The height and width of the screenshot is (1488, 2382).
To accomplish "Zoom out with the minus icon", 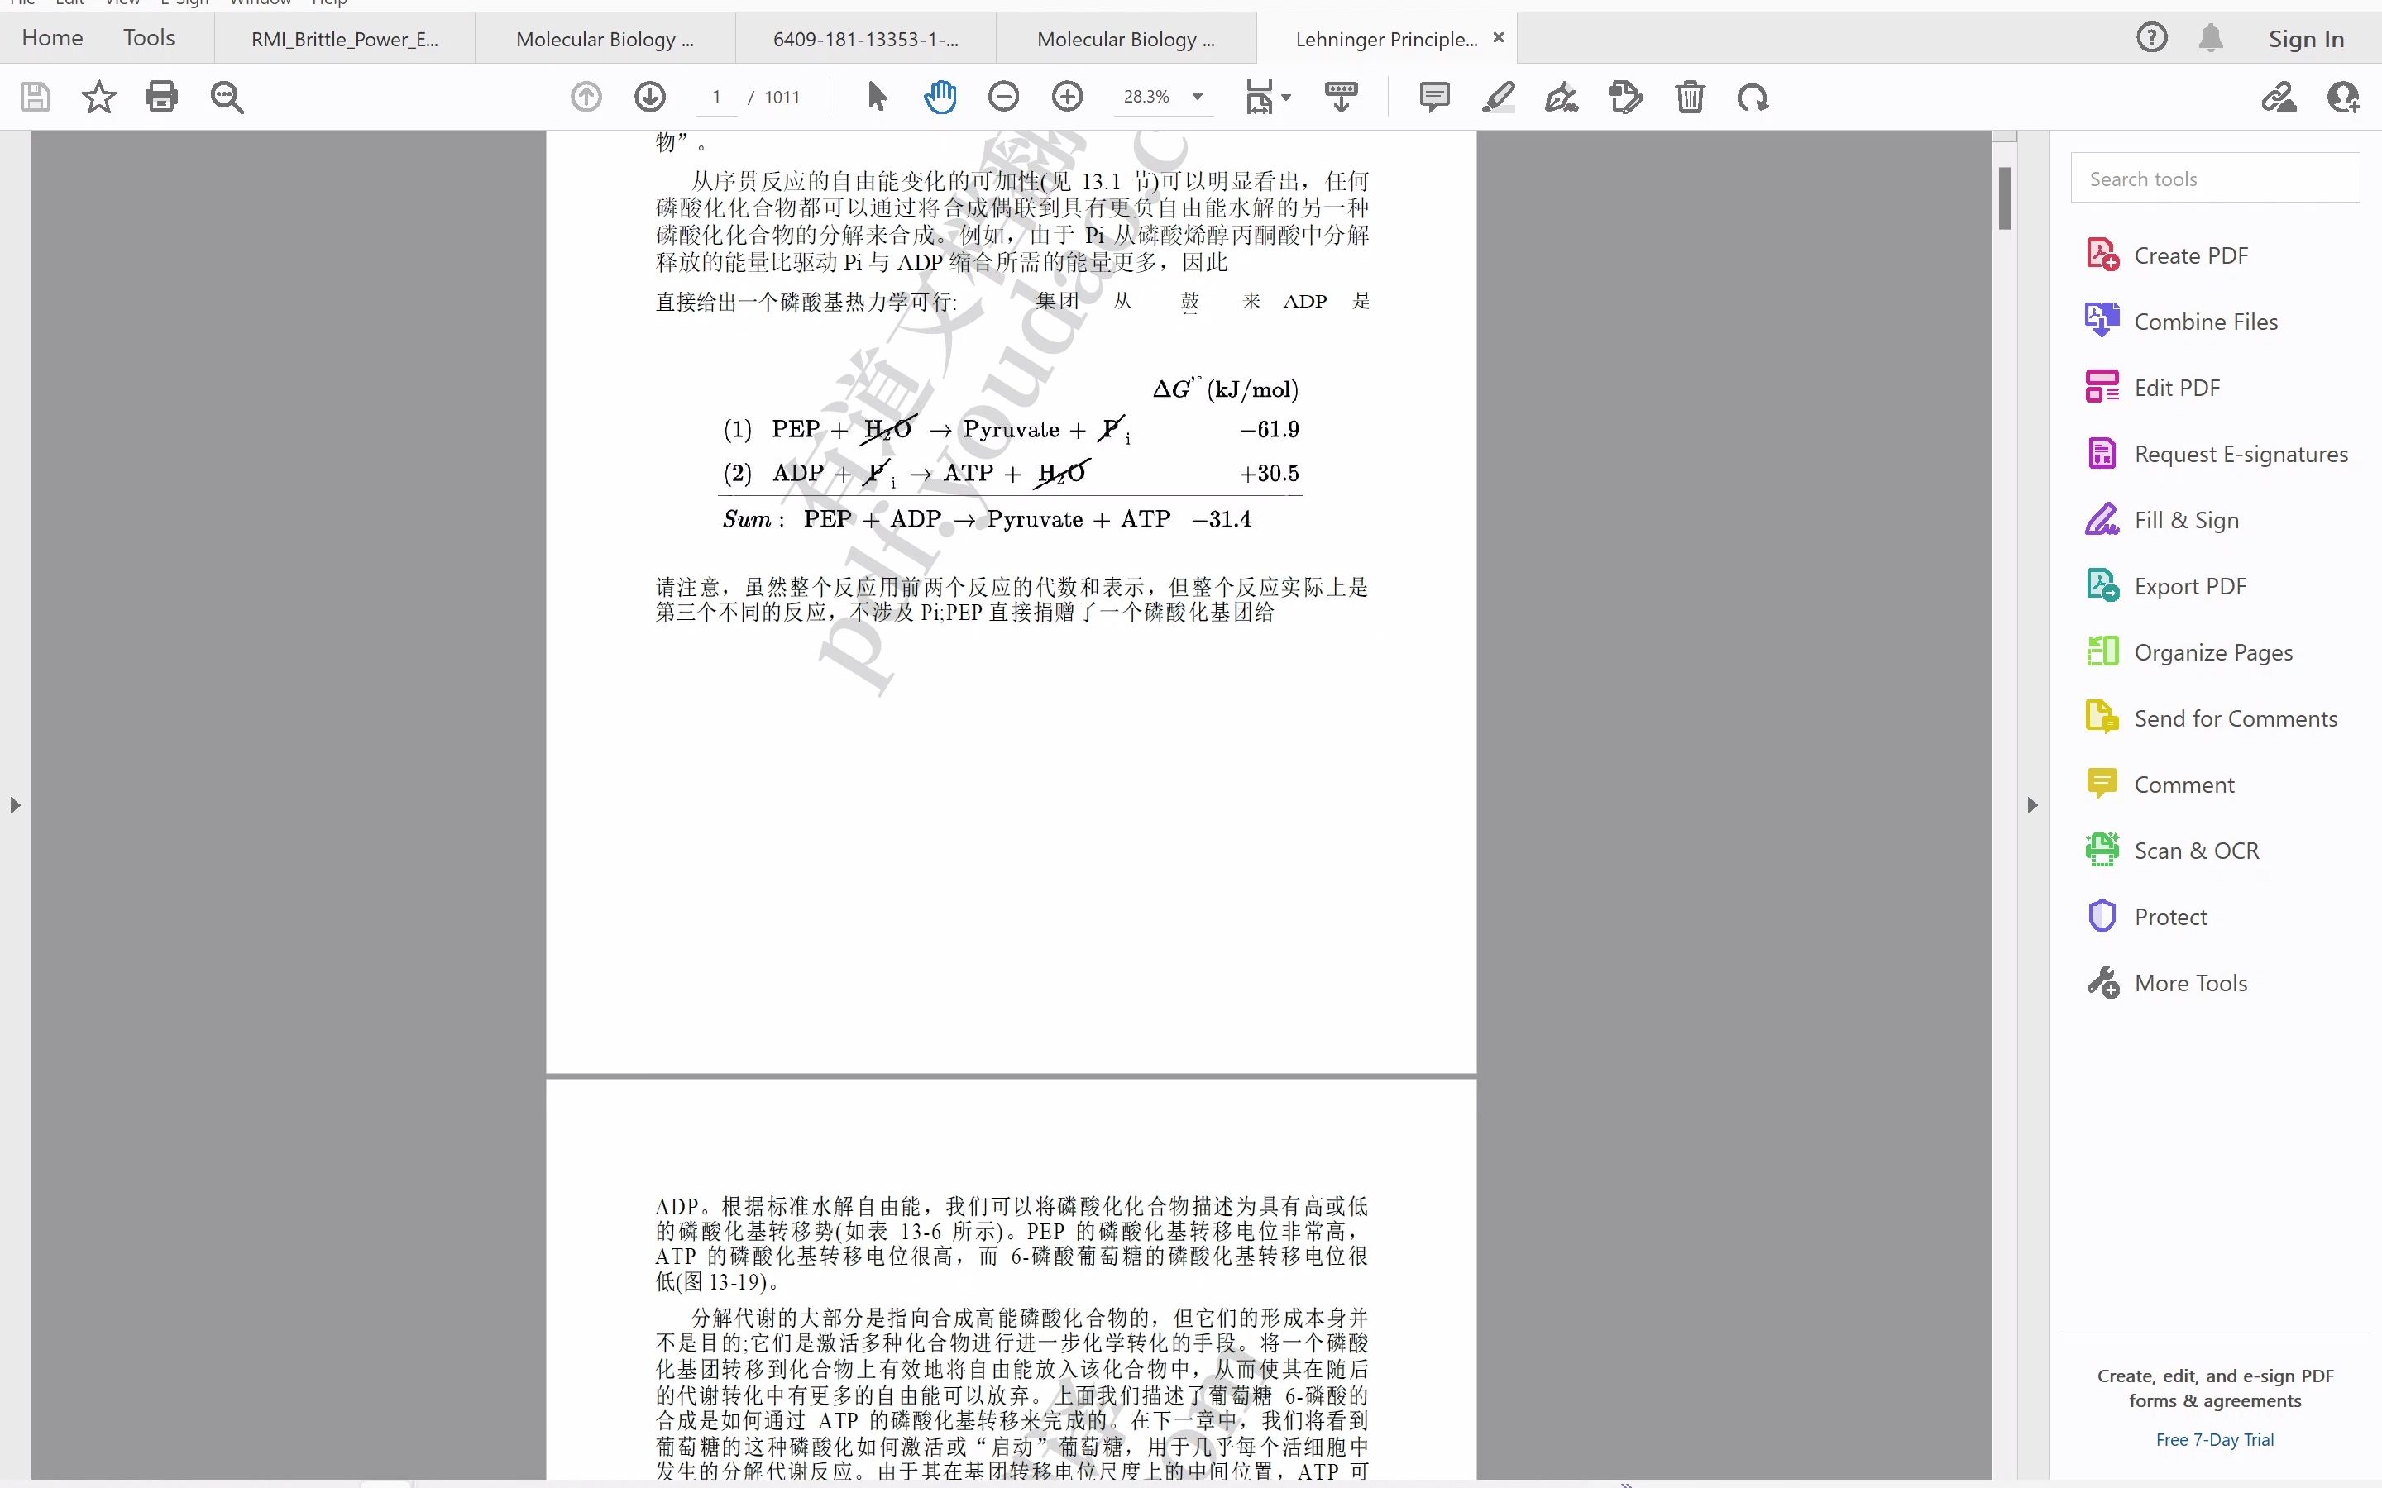I will 1003,97.
